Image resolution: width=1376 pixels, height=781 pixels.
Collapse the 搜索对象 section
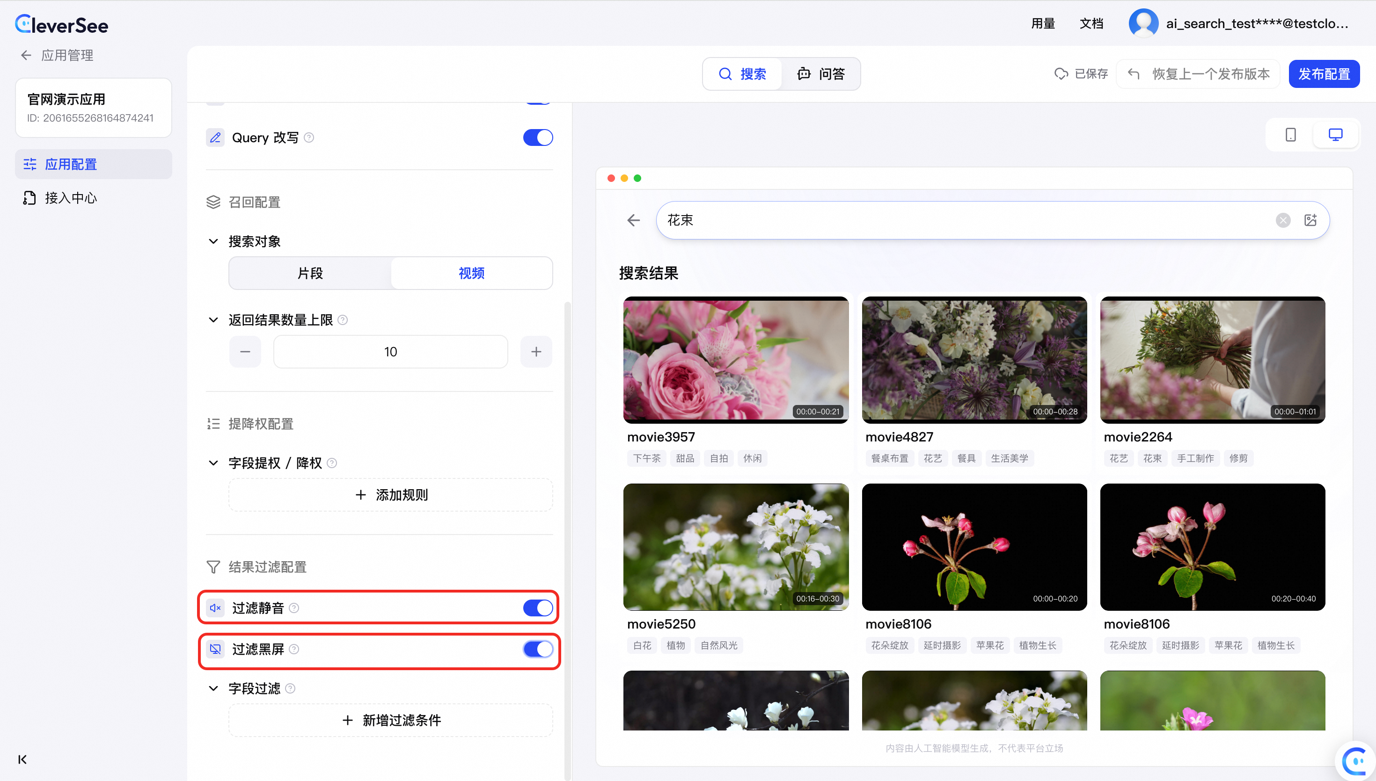coord(213,241)
